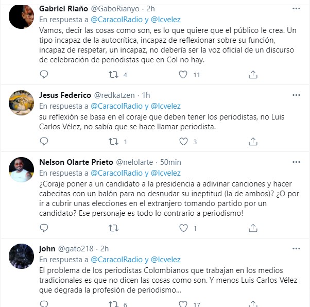Image resolution: width=310 pixels, height=307 pixels.
Task: Open more options on Gabriel Riaño's tweet
Action: pos(296,9)
